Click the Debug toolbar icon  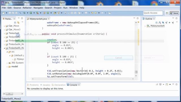coord(24,13)
